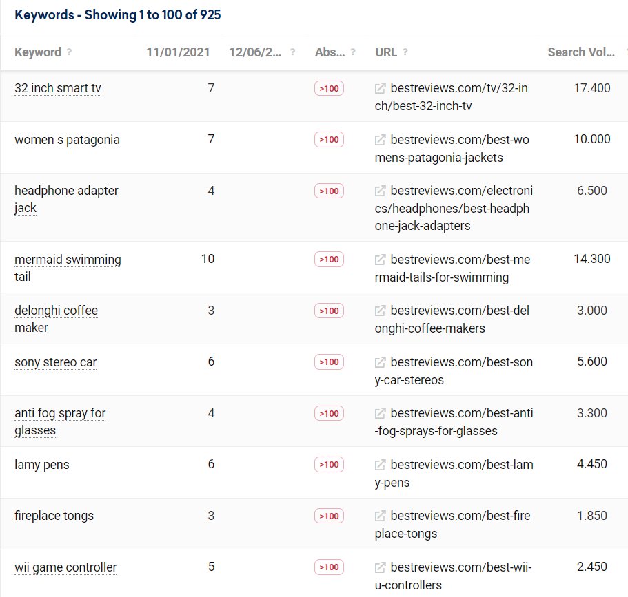This screenshot has width=628, height=597.
Task: Show help icon beside 12/06/2... column header
Action: click(292, 52)
